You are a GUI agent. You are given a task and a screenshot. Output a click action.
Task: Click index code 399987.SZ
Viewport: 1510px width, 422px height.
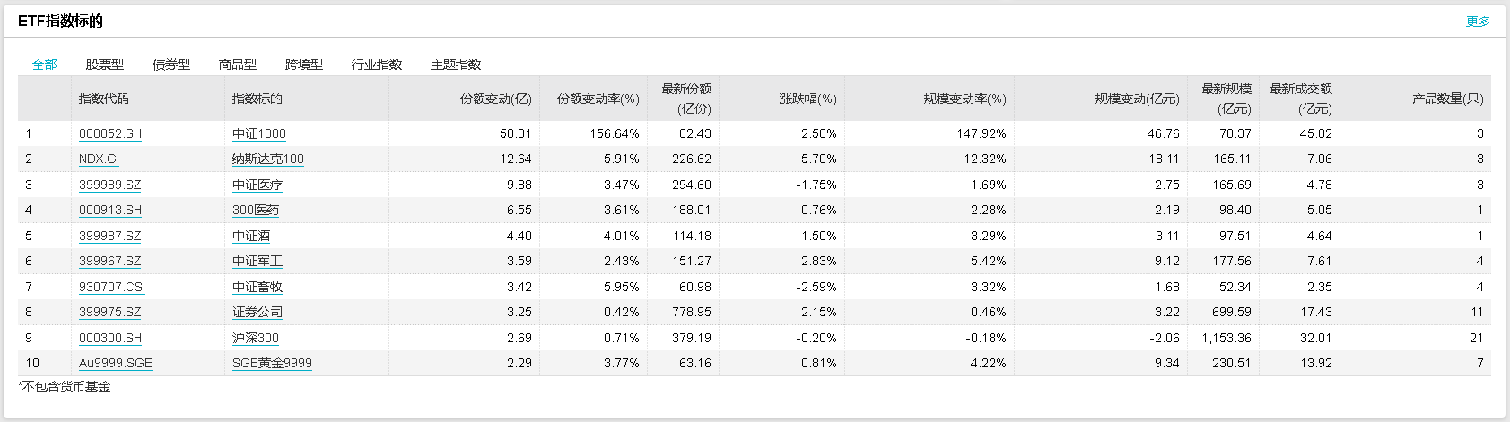[109, 236]
